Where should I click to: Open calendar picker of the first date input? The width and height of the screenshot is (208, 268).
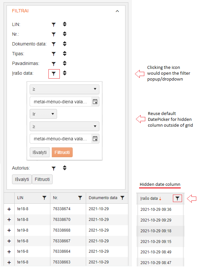95,102
